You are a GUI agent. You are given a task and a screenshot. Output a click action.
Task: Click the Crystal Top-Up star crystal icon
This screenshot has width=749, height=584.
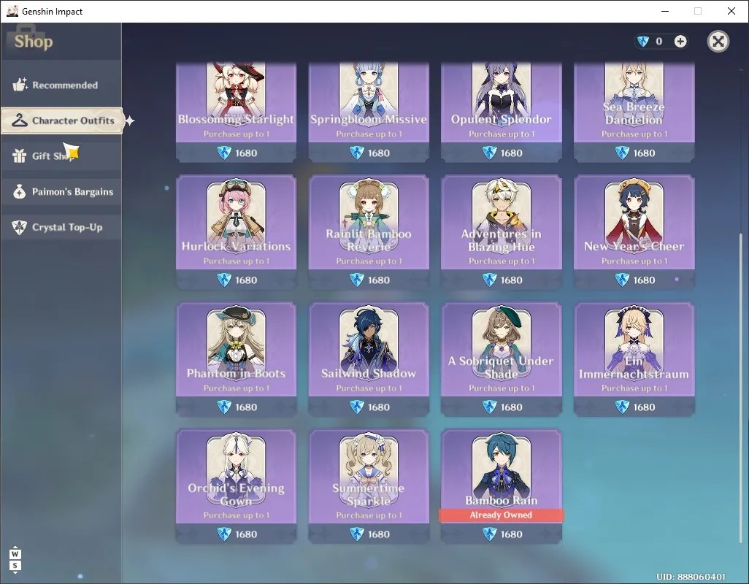click(x=20, y=227)
